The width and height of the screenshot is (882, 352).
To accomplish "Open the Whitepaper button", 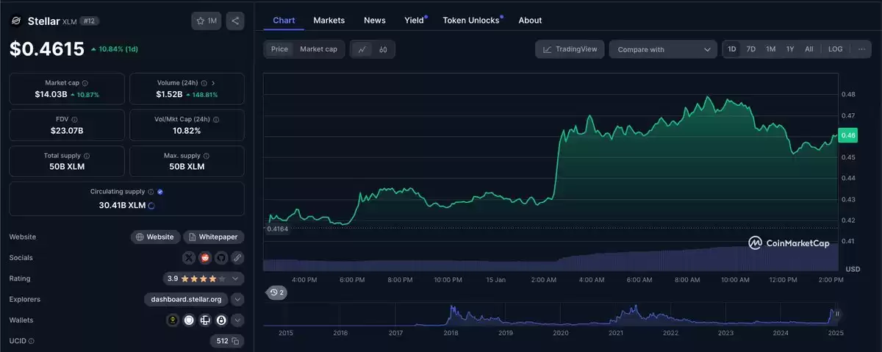I will [213, 237].
